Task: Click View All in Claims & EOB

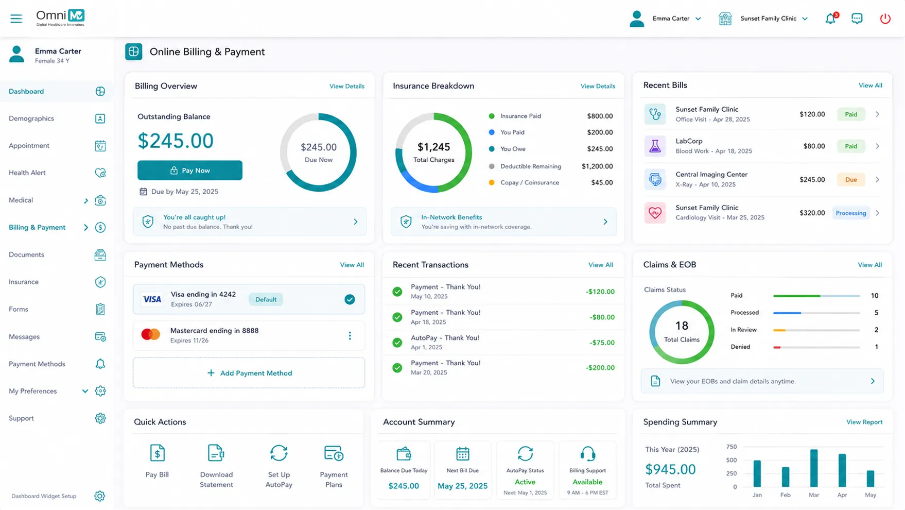Action: tap(870, 265)
